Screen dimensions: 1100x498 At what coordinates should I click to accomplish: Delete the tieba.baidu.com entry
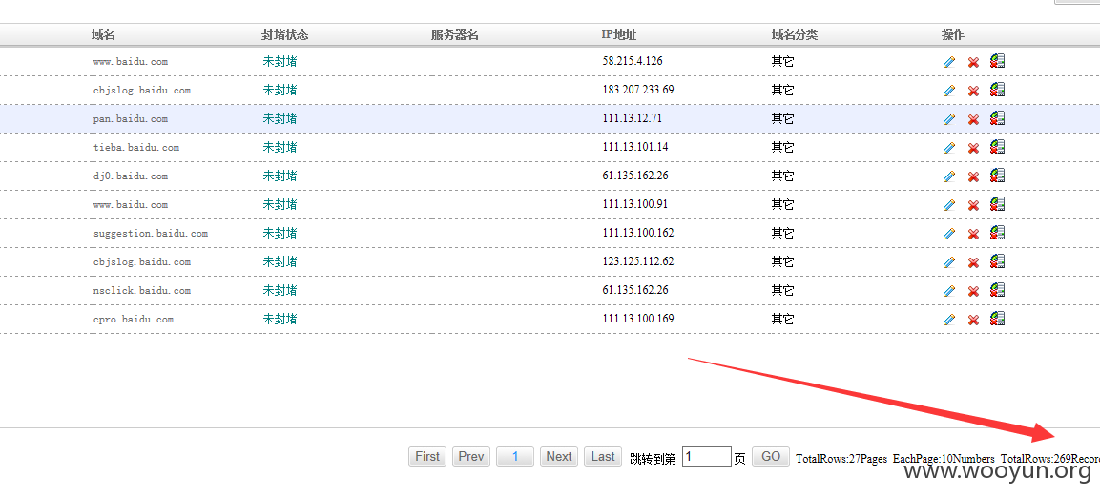(x=973, y=149)
